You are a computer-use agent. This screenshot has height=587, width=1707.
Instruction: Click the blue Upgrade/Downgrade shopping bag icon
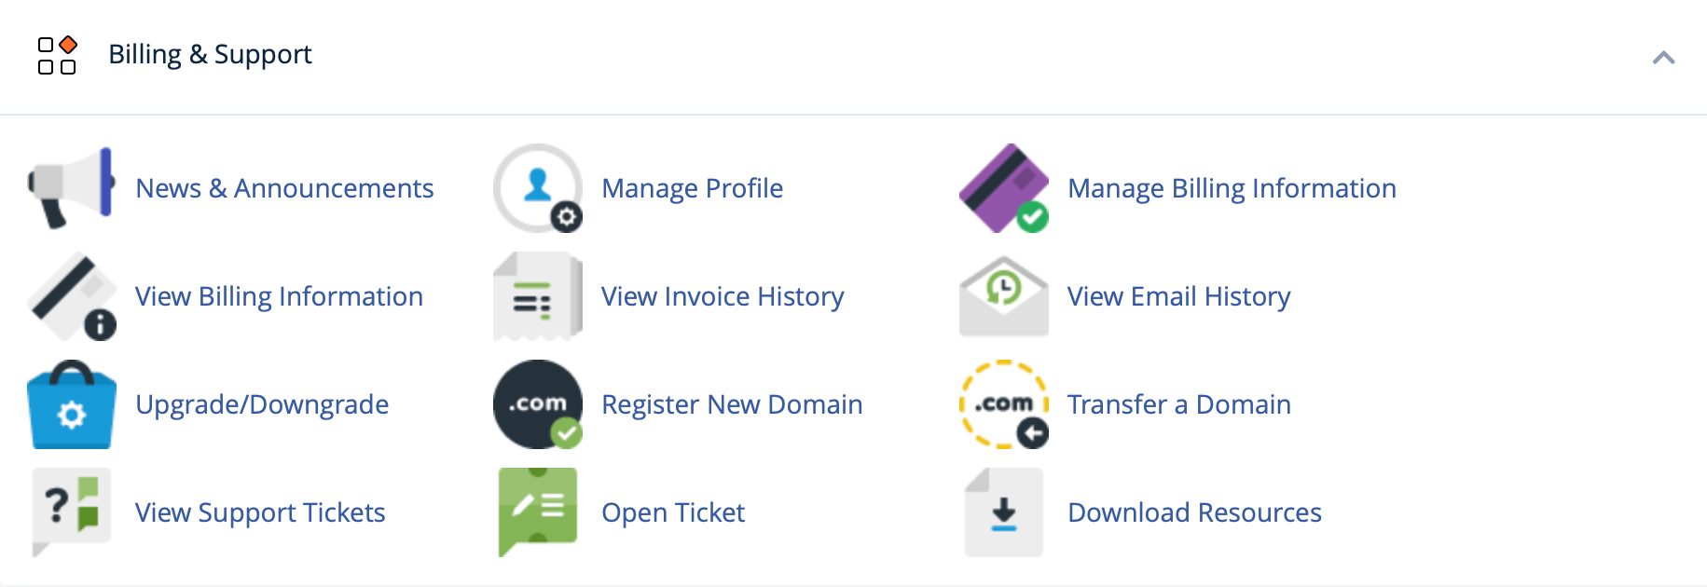click(72, 404)
